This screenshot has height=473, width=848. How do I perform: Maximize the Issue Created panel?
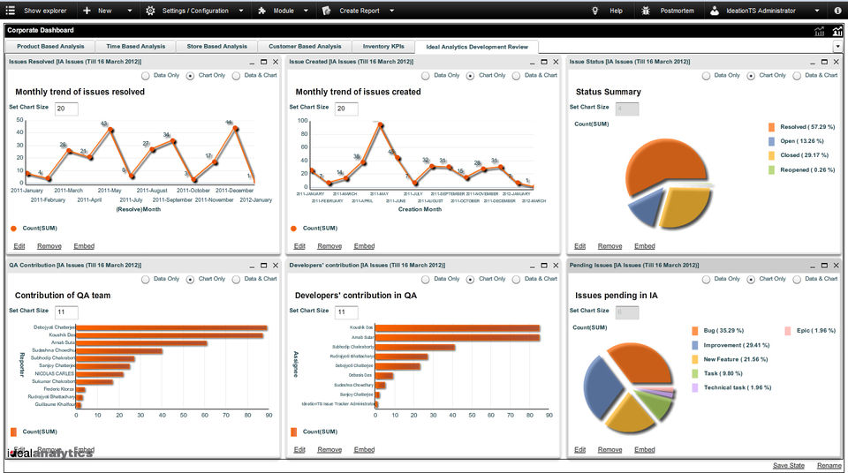544,62
